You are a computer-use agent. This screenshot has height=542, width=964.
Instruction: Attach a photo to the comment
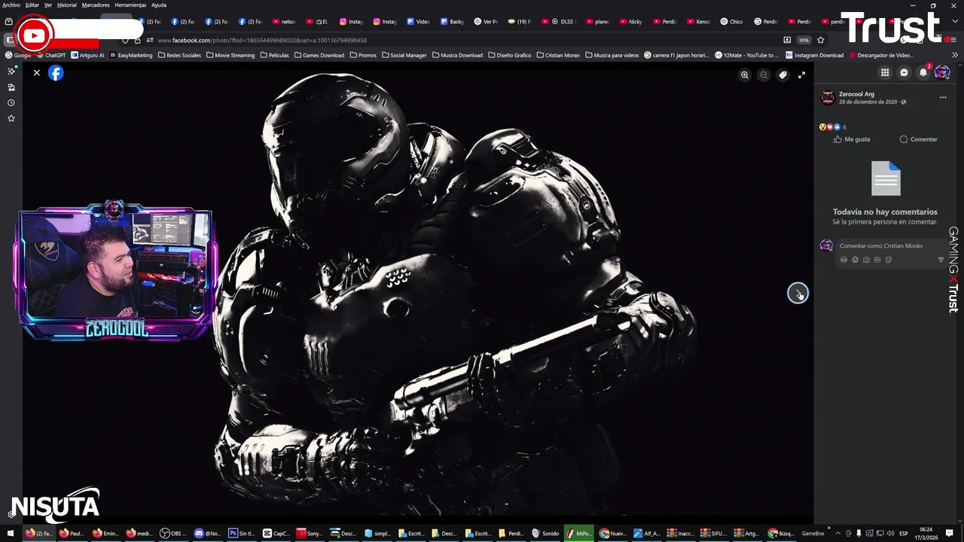tap(866, 260)
